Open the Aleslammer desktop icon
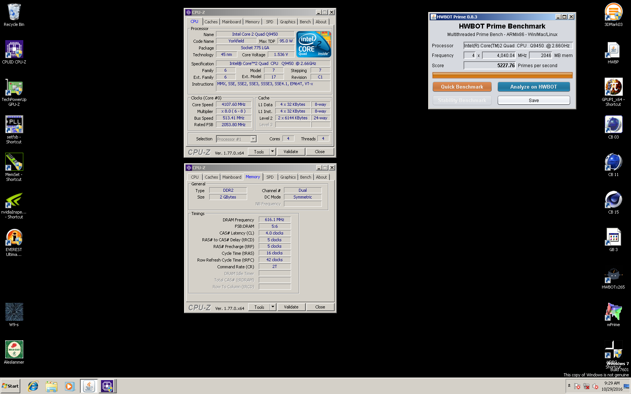 pyautogui.click(x=14, y=352)
